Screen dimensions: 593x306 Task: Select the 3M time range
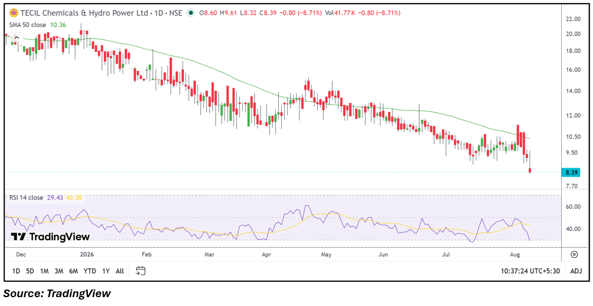click(x=58, y=271)
